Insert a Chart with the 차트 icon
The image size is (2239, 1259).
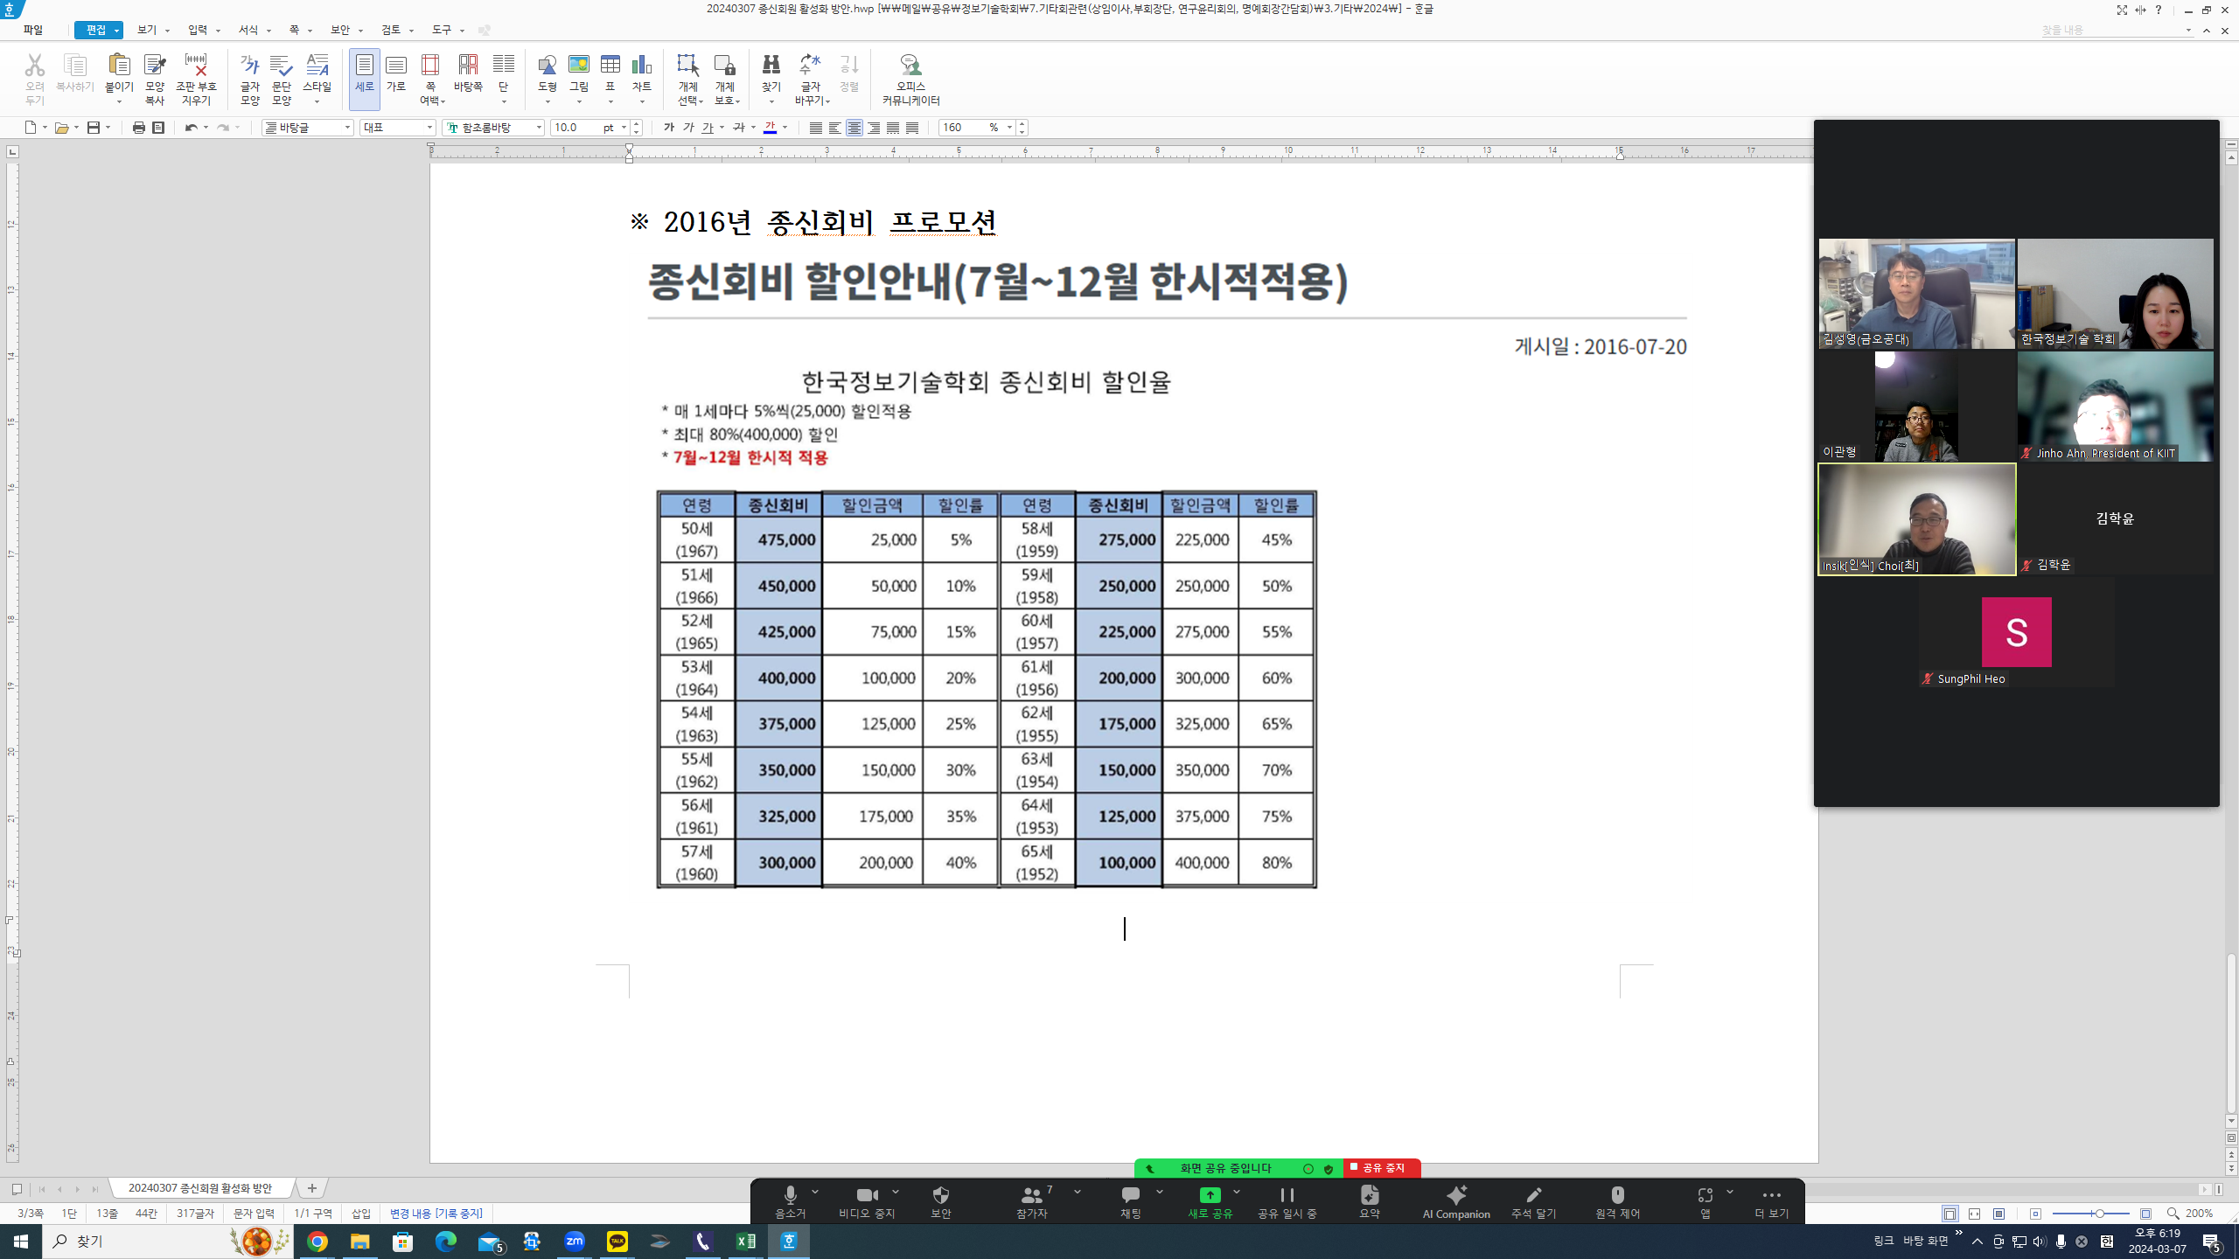642,65
